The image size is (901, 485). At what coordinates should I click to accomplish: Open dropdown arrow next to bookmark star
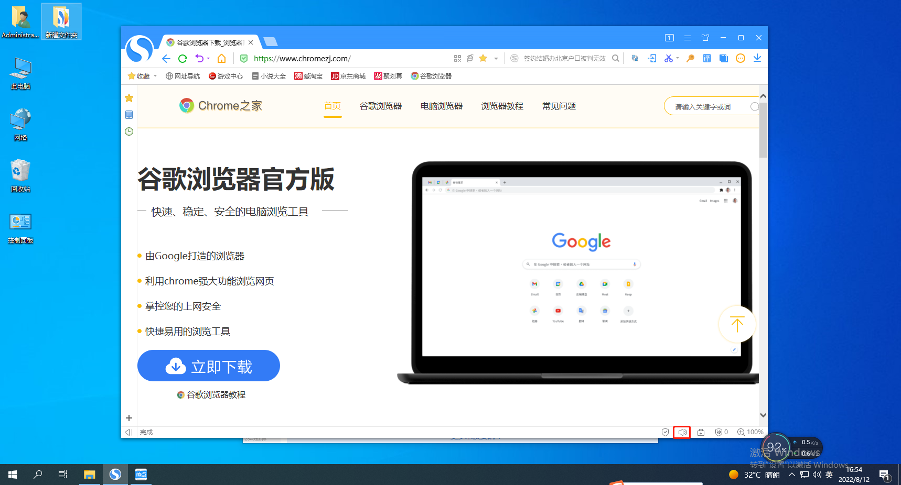point(496,59)
